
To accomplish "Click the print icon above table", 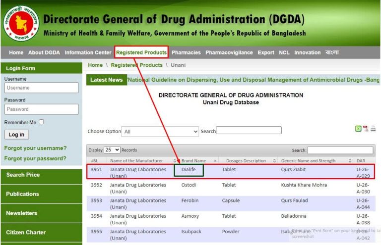I will click(x=373, y=129).
